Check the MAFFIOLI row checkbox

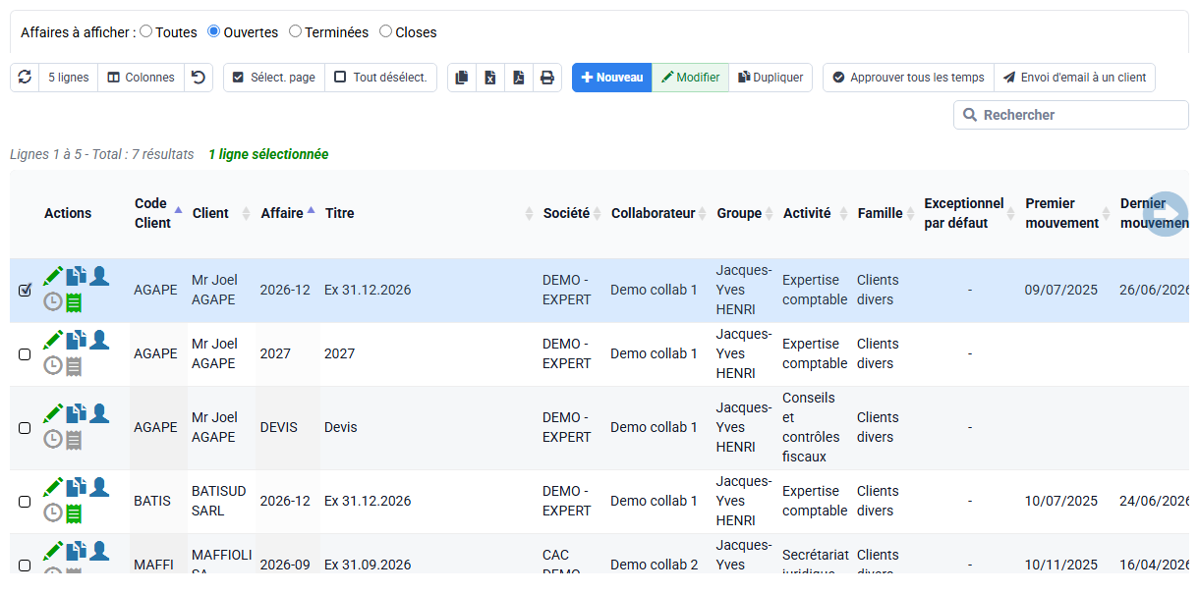click(x=25, y=566)
